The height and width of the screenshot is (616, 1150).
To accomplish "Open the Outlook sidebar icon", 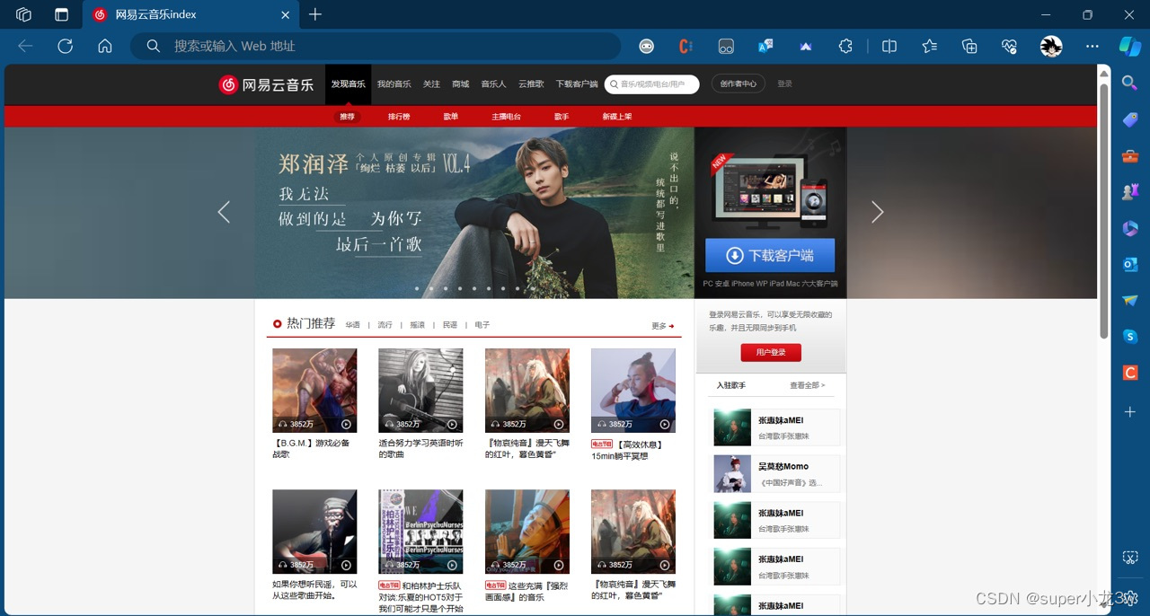I will 1130,264.
